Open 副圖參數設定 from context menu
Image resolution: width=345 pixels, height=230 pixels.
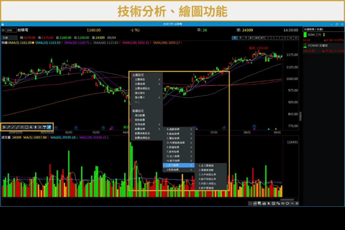[x=142, y=133]
